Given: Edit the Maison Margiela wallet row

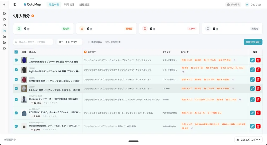Looking at the screenshot, I should pyautogui.click(x=252, y=126).
